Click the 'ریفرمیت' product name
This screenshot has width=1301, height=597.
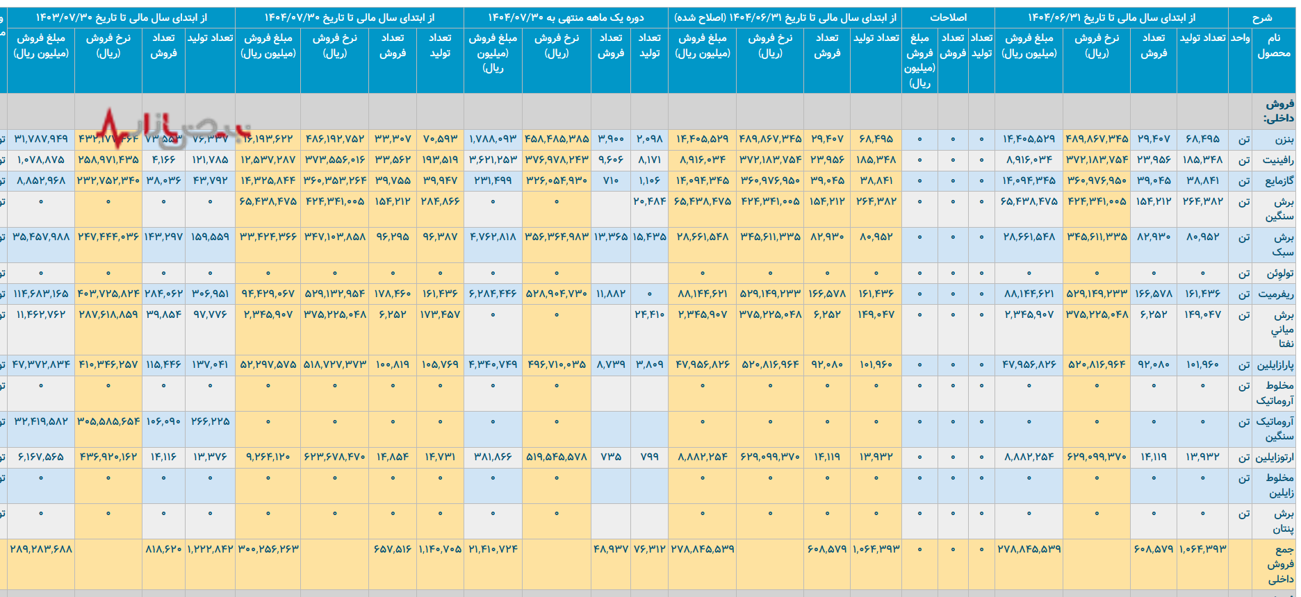[1276, 294]
